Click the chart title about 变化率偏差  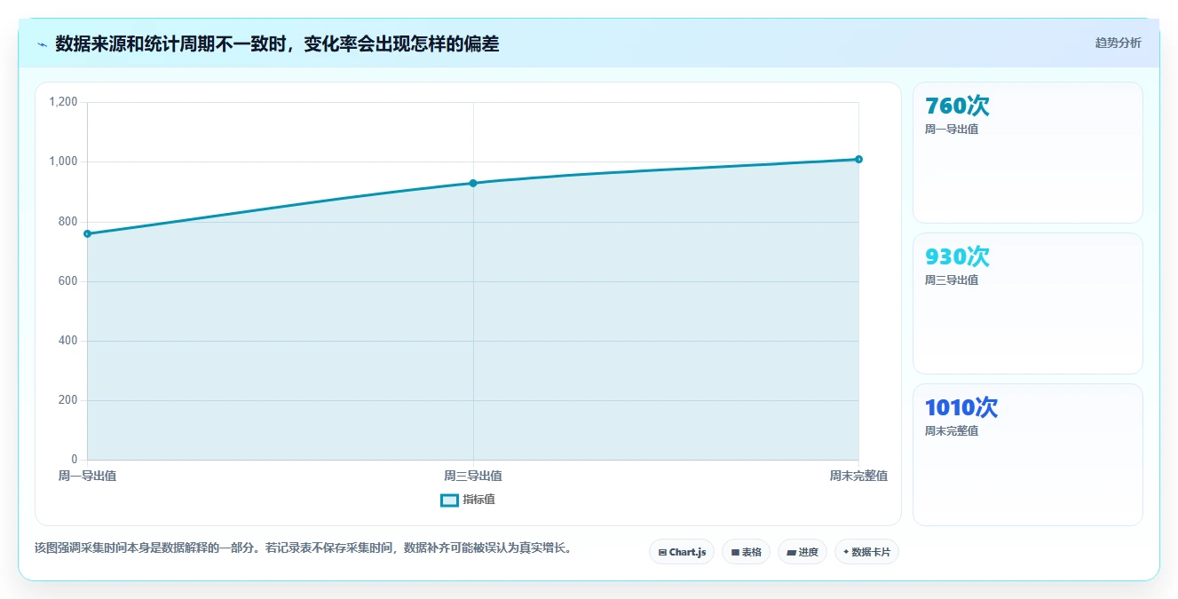click(277, 43)
